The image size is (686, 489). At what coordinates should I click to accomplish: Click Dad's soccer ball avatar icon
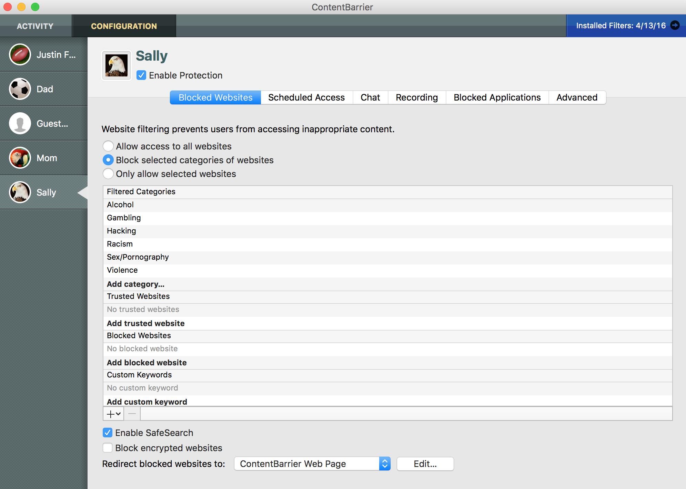(20, 89)
